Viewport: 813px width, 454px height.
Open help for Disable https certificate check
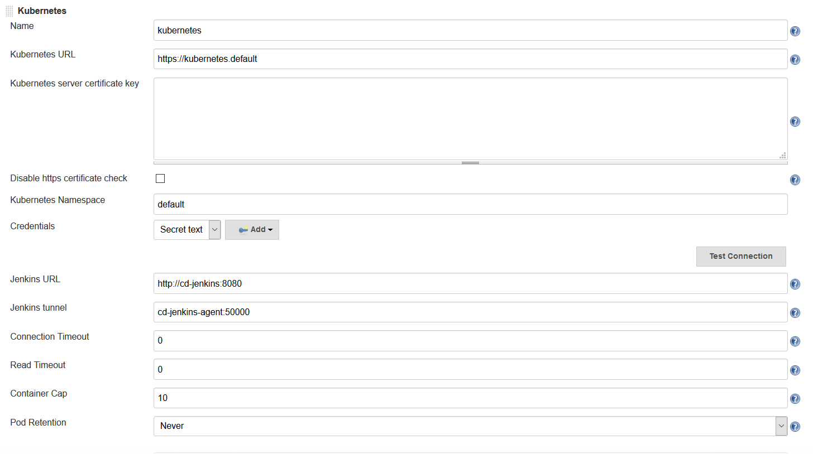click(795, 180)
